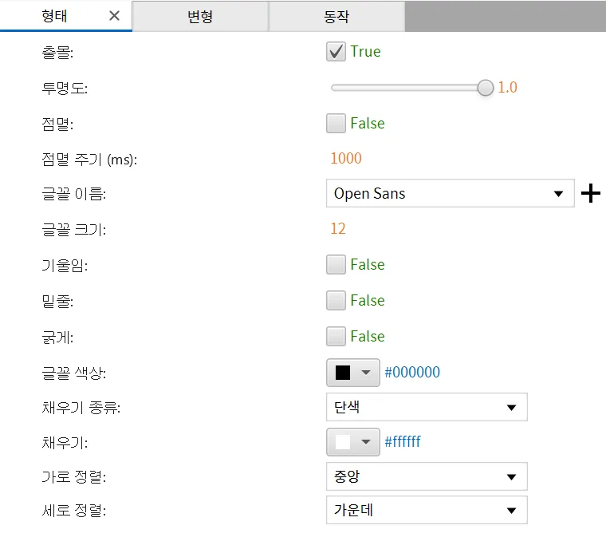Image resolution: width=606 pixels, height=549 pixels.
Task: Open the 가로 정렬 중앙 dropdown
Action: pyautogui.click(x=427, y=476)
